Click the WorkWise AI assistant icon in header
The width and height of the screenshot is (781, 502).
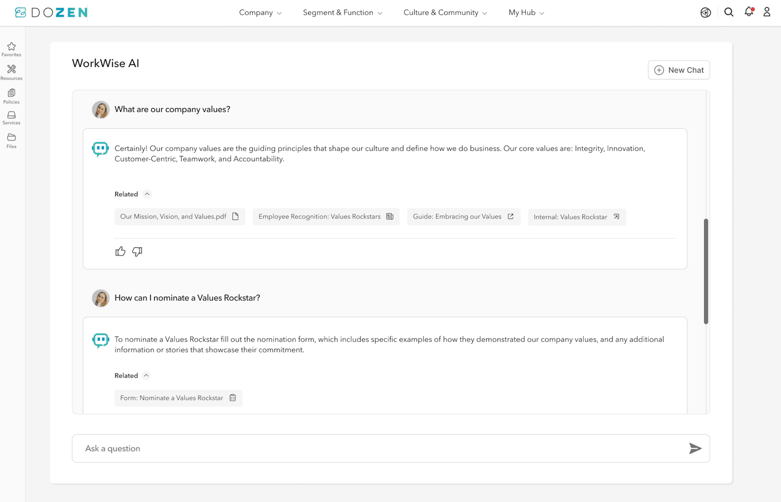coord(706,12)
